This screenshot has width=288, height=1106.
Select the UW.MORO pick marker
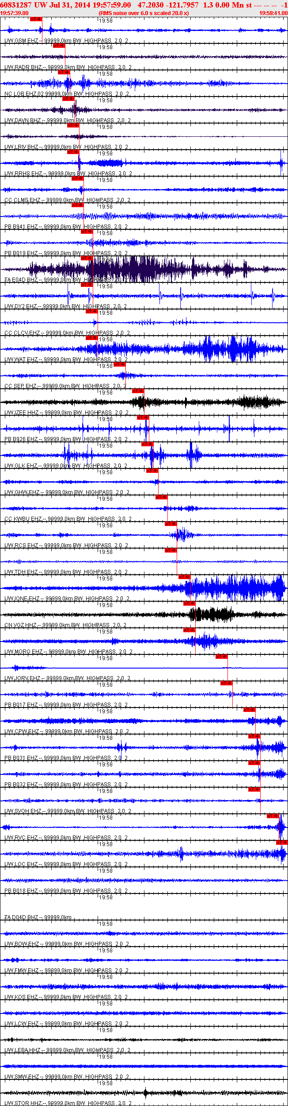(189, 630)
